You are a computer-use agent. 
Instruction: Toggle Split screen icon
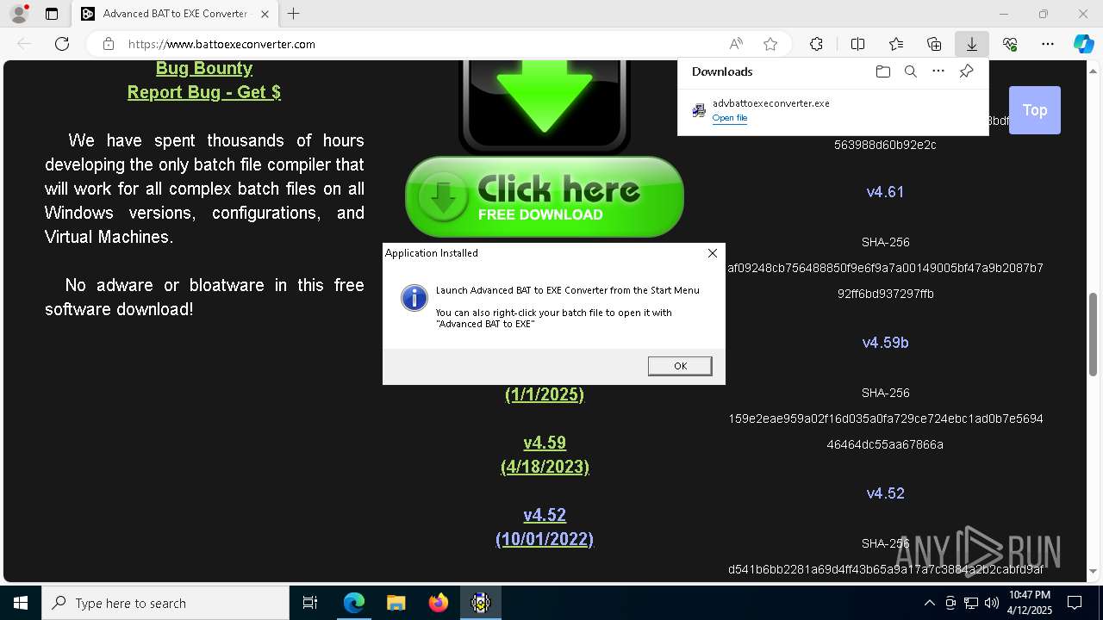(857, 44)
